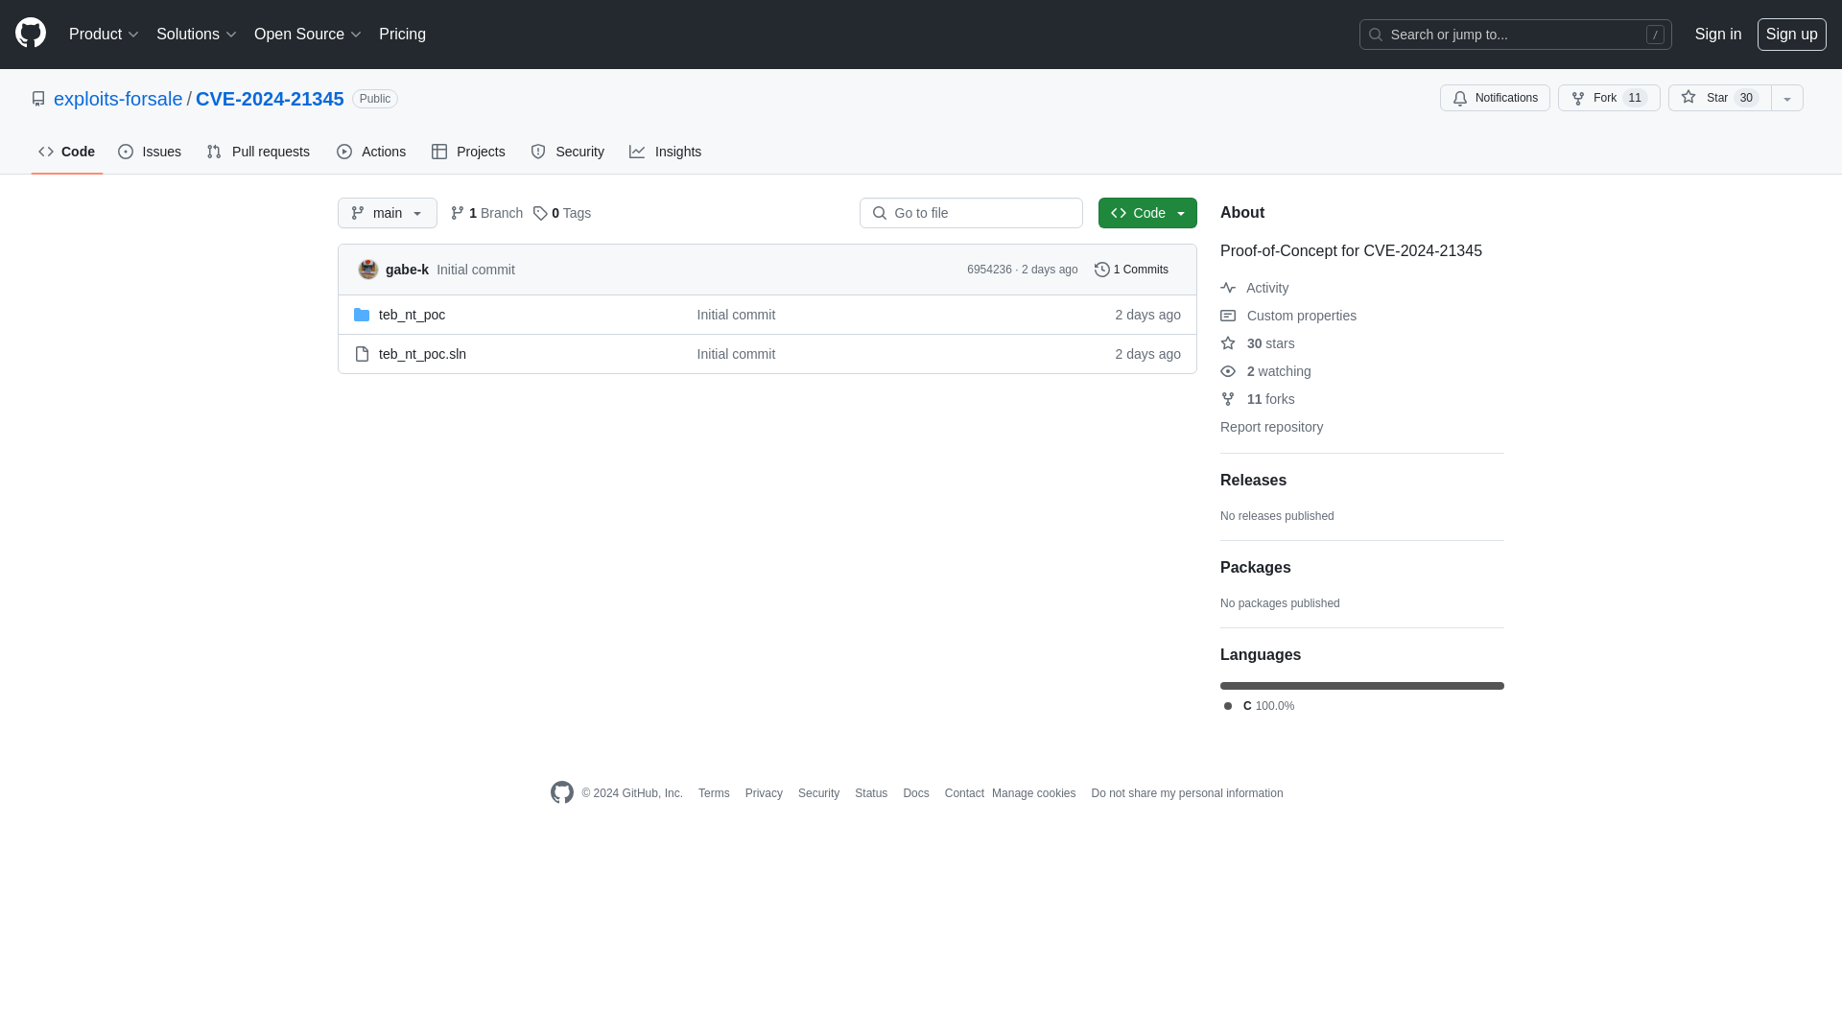Click Initial commit message on teb_nt_poc.sln row

(736, 354)
